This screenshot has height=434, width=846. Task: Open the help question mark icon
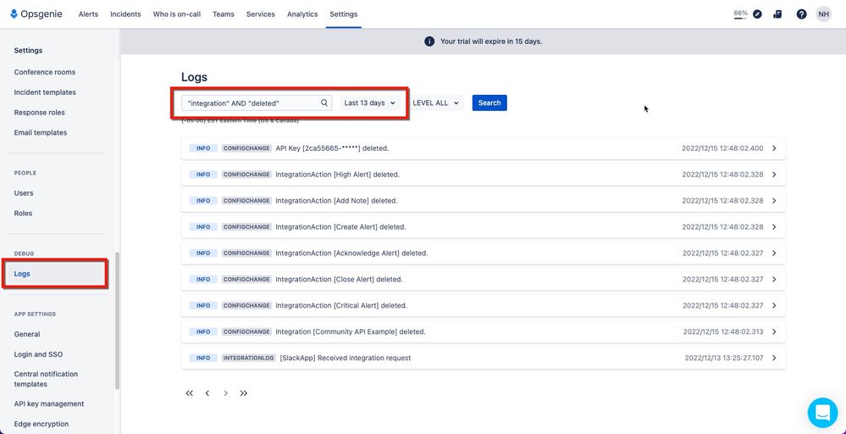[801, 14]
